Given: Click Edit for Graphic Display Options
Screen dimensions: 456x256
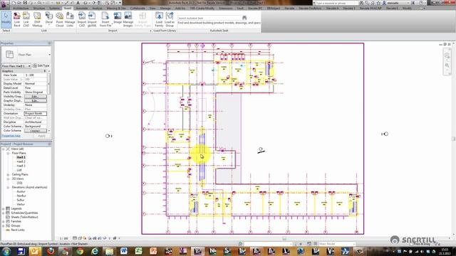Looking at the screenshot, I should (35, 101).
